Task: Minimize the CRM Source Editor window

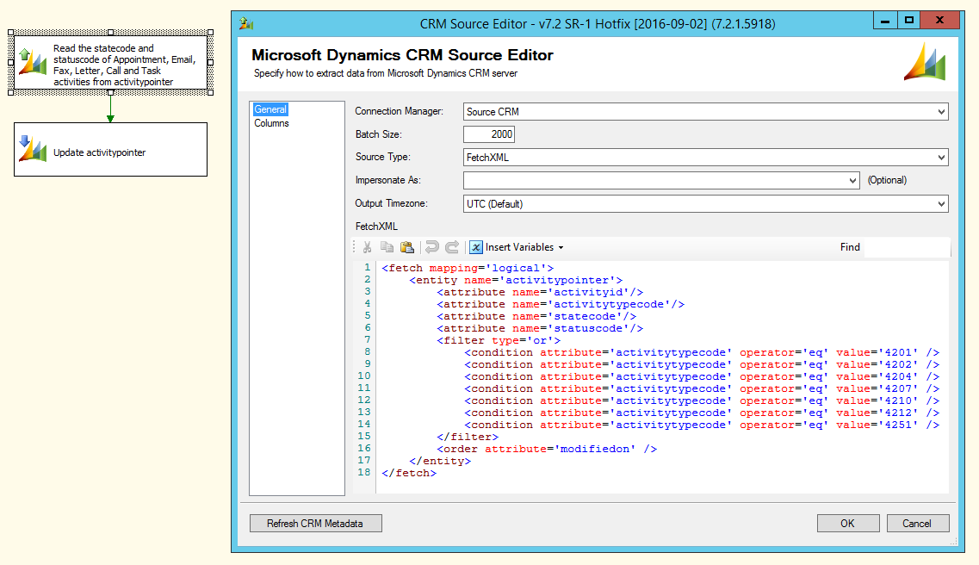Action: click(x=885, y=21)
